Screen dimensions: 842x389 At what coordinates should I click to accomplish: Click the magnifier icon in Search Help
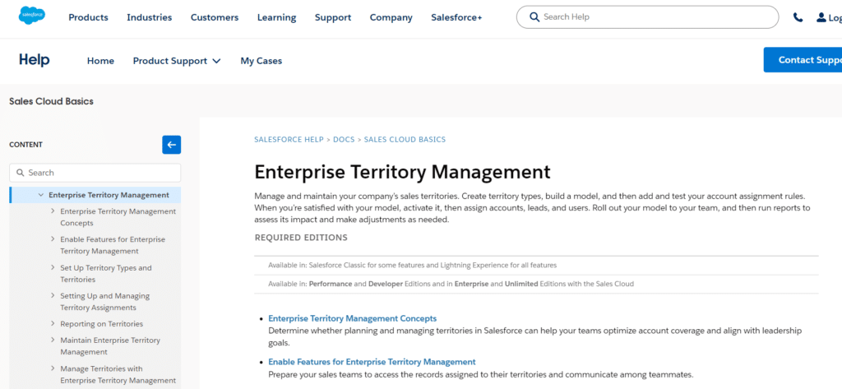click(534, 17)
